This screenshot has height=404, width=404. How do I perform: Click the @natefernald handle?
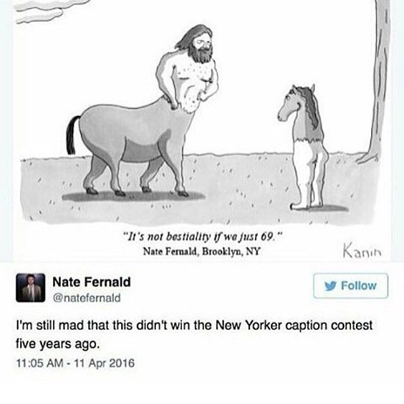click(86, 298)
